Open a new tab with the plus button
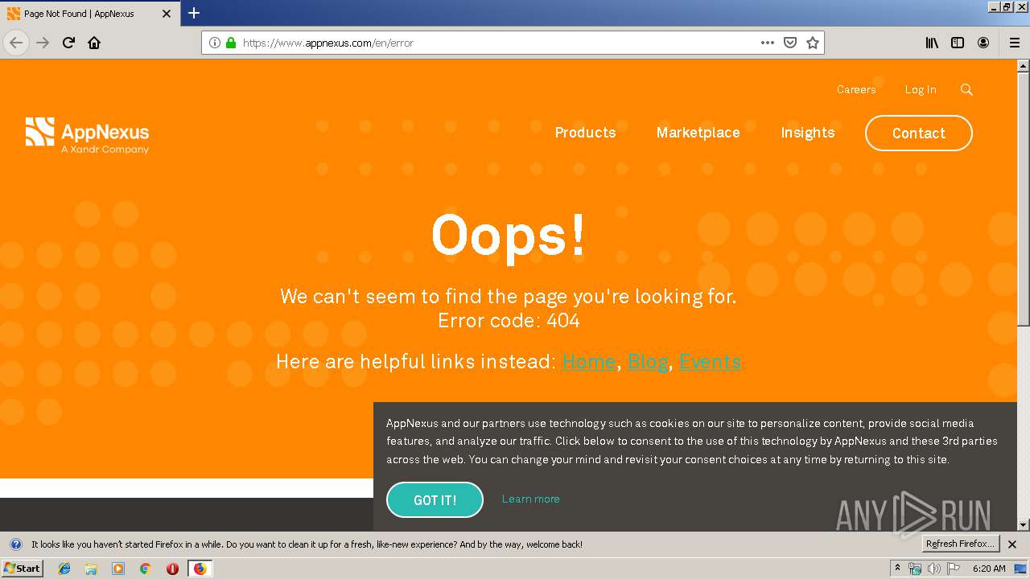 tap(194, 13)
